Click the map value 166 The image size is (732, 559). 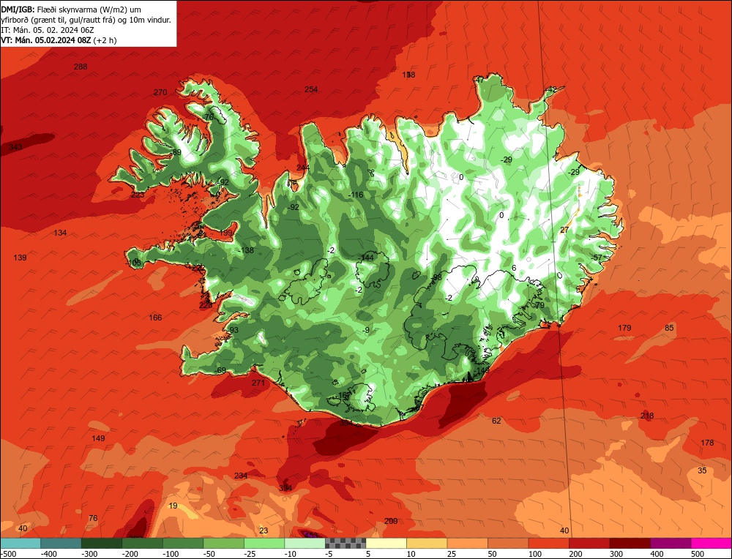[x=155, y=318]
